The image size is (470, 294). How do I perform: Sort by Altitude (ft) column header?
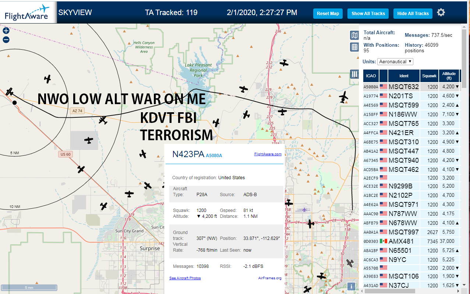[x=449, y=76]
